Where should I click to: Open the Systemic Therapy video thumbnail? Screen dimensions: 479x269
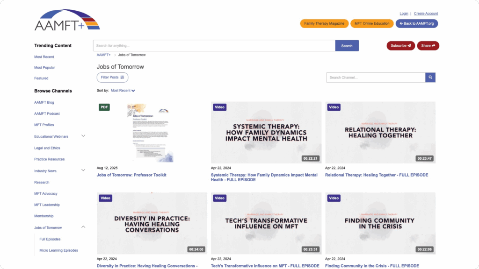click(266, 133)
